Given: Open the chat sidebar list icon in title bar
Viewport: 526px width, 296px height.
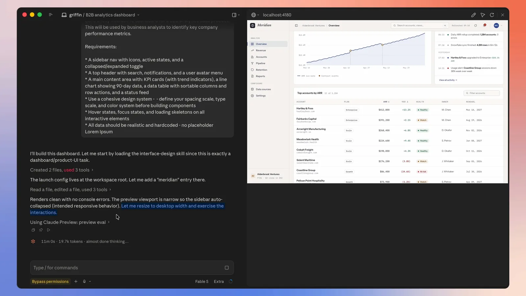Looking at the screenshot, I should [x=51, y=15].
